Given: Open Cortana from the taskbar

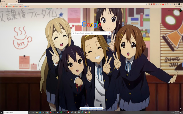Looking at the screenshot, I should 30,112.
